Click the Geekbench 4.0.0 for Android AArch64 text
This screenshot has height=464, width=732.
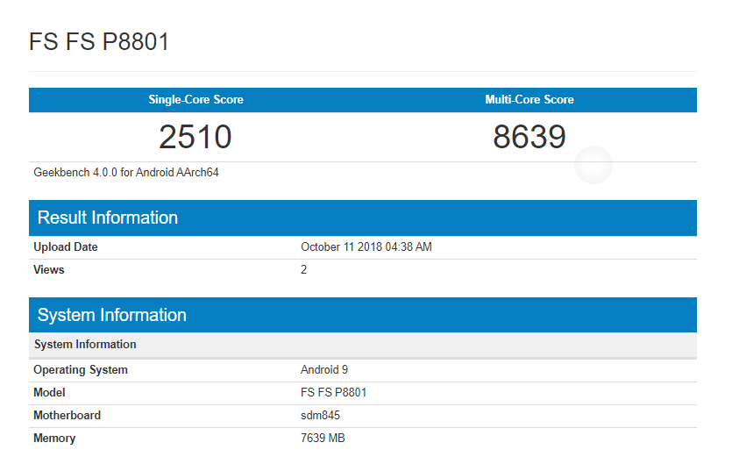coord(126,173)
